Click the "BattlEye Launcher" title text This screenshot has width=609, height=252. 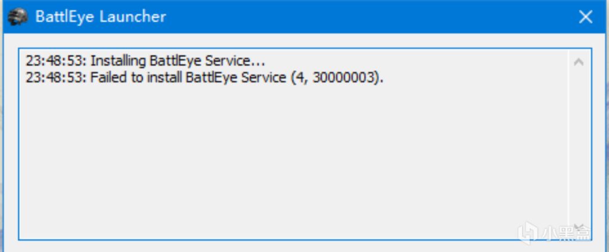(x=101, y=17)
